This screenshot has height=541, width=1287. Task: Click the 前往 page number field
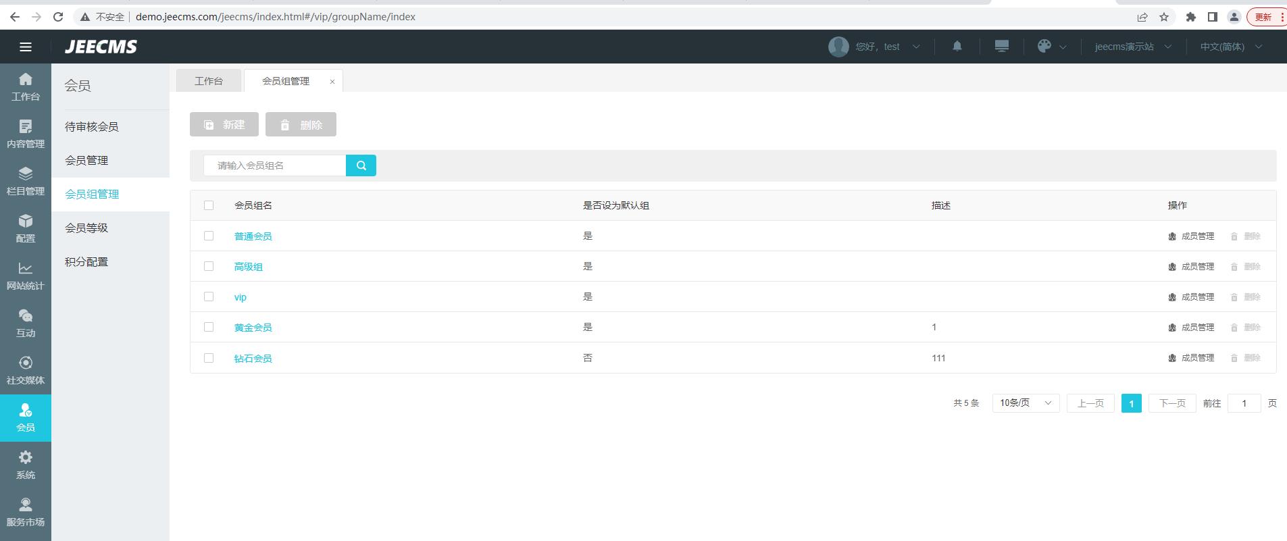click(1244, 403)
